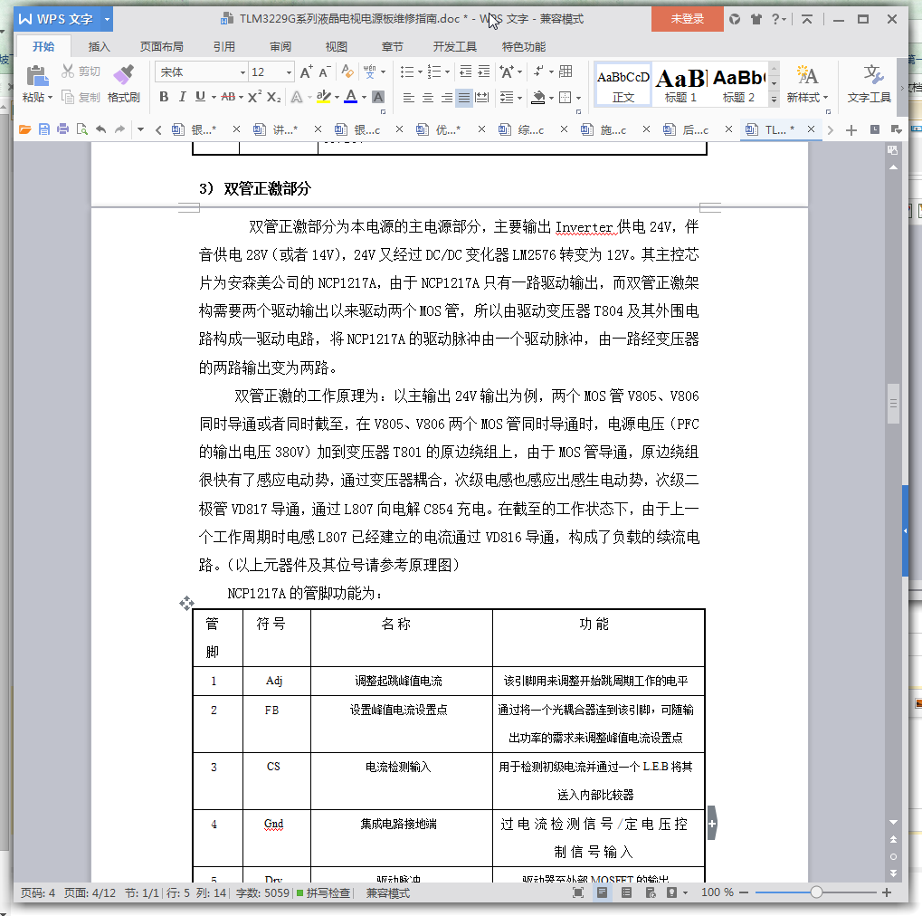Image resolution: width=922 pixels, height=916 pixels.
Task: Click the Redo arrow icon
Action: (x=120, y=129)
